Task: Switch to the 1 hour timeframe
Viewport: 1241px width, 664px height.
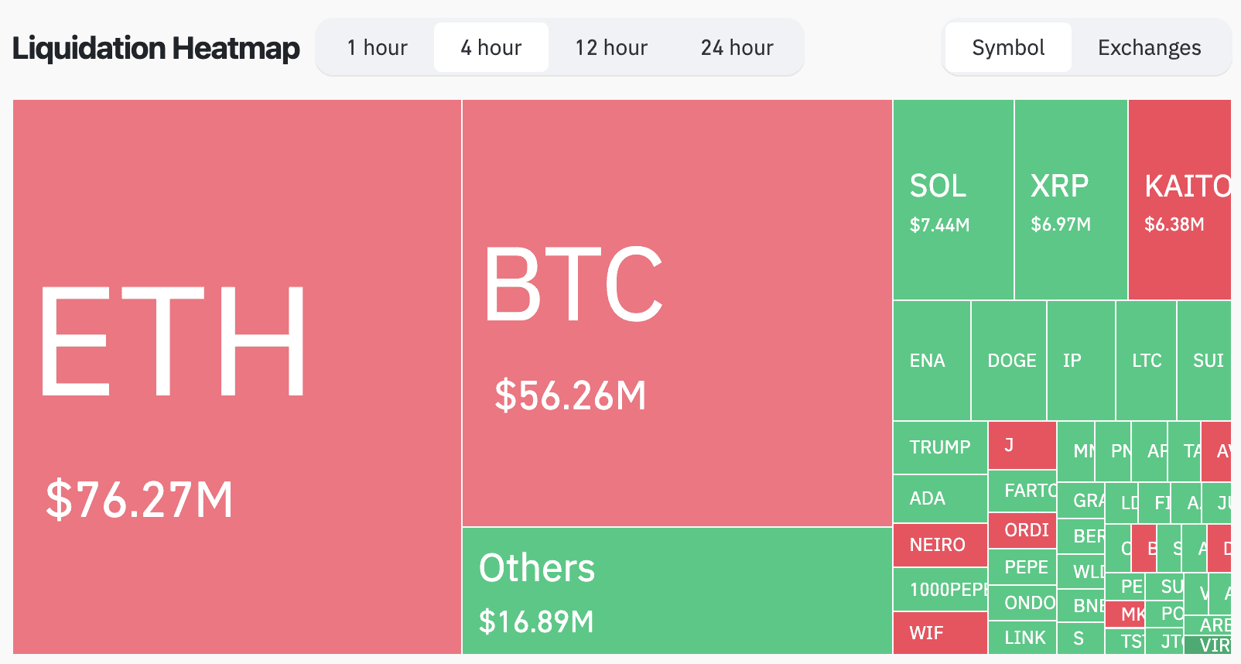Action: (x=377, y=48)
